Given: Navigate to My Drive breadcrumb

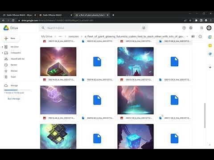Looking at the screenshot, I should 47,36.
